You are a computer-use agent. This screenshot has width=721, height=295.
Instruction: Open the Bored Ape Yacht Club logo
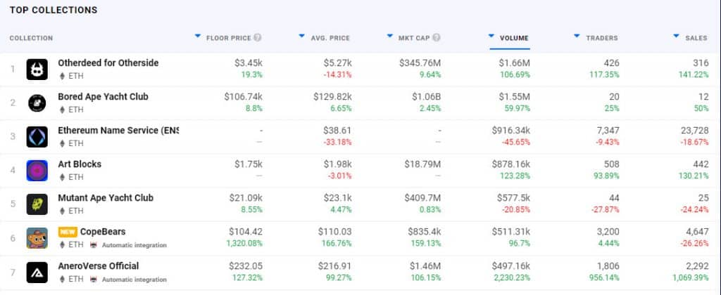pos(37,103)
